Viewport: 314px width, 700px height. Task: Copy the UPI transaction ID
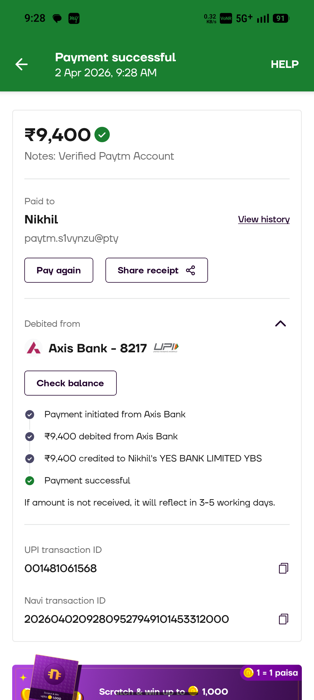pyautogui.click(x=283, y=568)
